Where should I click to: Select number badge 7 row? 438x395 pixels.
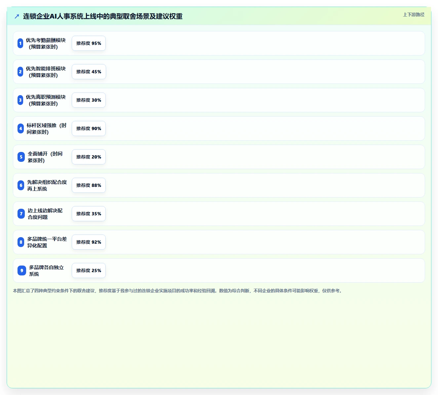[21, 214]
